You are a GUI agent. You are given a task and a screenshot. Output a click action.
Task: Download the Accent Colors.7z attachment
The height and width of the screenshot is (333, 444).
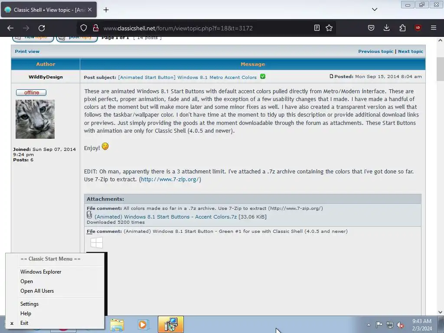pyautogui.click(x=166, y=217)
